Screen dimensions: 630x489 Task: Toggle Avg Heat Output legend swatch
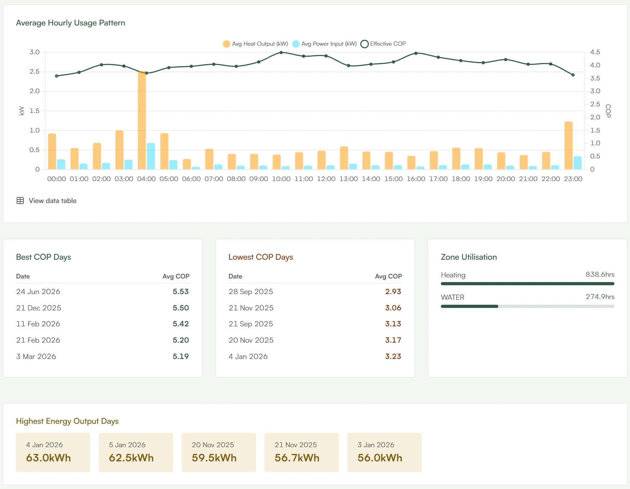tap(226, 44)
